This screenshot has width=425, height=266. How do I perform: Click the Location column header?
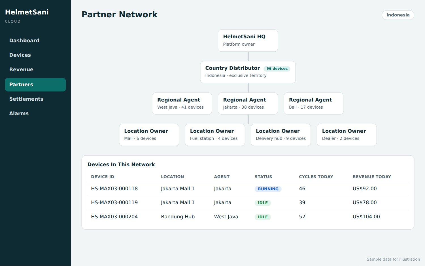pos(172,177)
